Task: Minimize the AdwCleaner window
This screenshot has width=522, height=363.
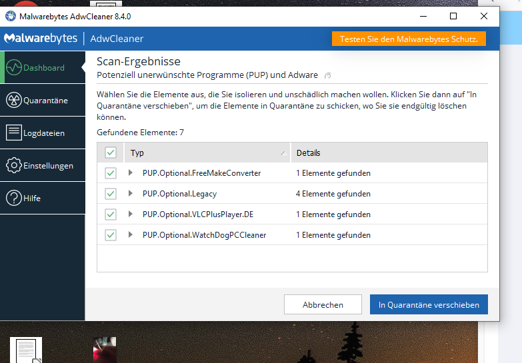Action: [423, 16]
